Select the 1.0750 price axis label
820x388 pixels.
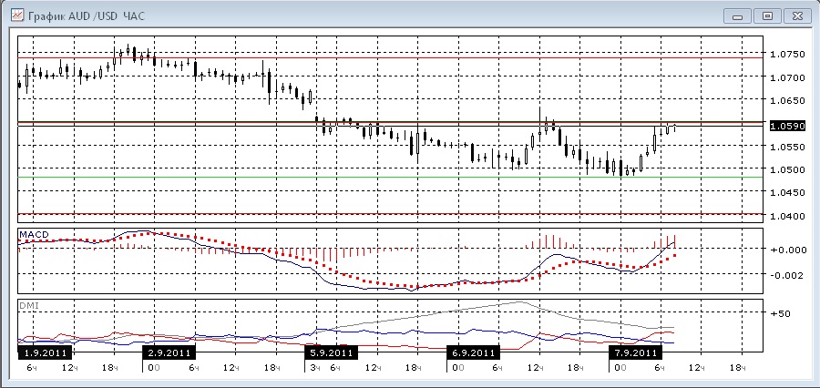coord(787,54)
